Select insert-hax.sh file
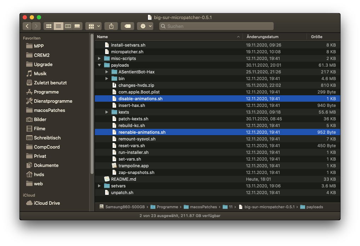The image size is (360, 246). (217, 105)
